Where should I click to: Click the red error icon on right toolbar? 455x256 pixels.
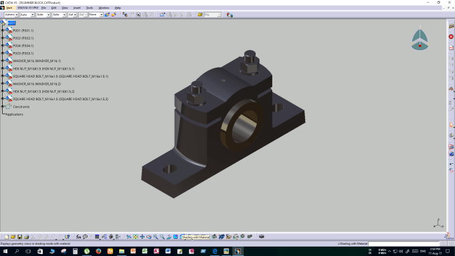pos(451,37)
